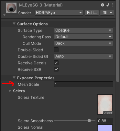Click the M_EyeSG 3 material preview thumbnail

coord(11,8)
